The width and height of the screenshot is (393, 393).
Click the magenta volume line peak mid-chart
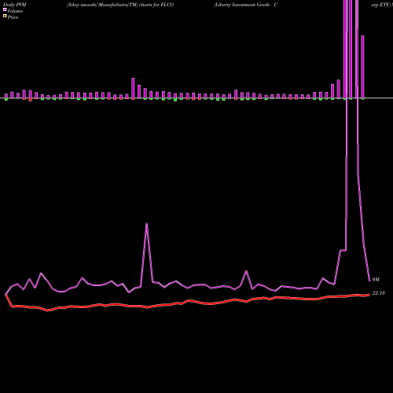coord(146,223)
